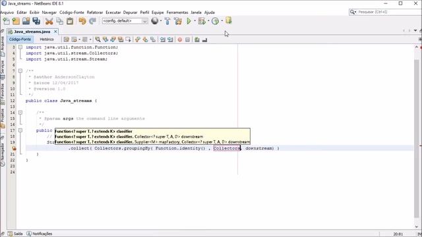Viewport: 422px width, 237px height.
Task: Click the Find Selection magnifier icon
Action: [x=98, y=39]
